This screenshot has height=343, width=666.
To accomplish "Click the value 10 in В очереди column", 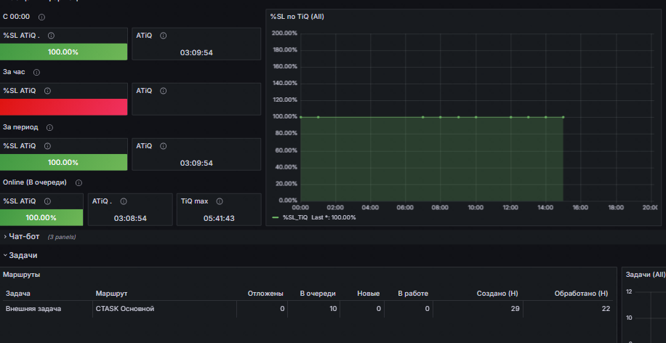I will click(333, 309).
